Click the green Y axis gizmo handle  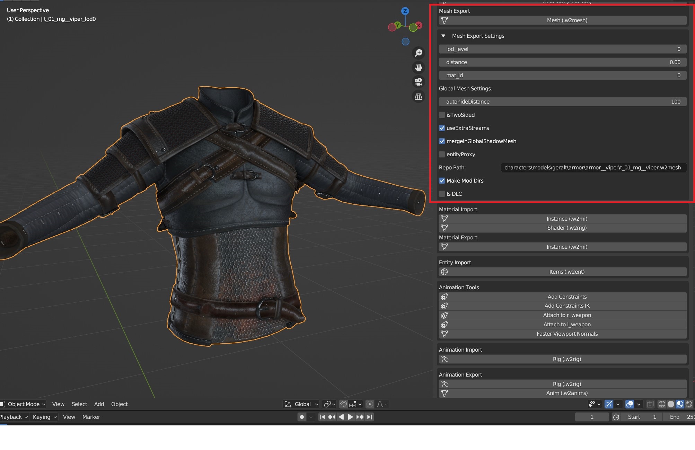[x=398, y=25]
